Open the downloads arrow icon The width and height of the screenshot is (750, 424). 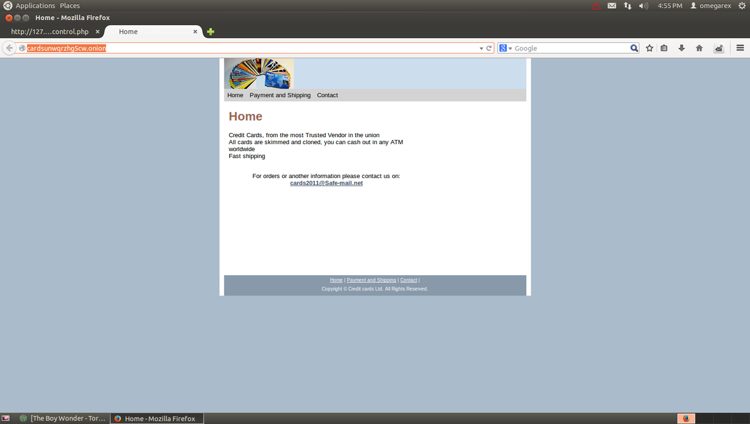coord(681,48)
